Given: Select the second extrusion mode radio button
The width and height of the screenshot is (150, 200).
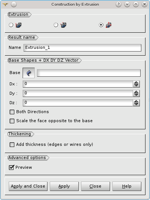Looking at the screenshot, I should click(x=56, y=25).
